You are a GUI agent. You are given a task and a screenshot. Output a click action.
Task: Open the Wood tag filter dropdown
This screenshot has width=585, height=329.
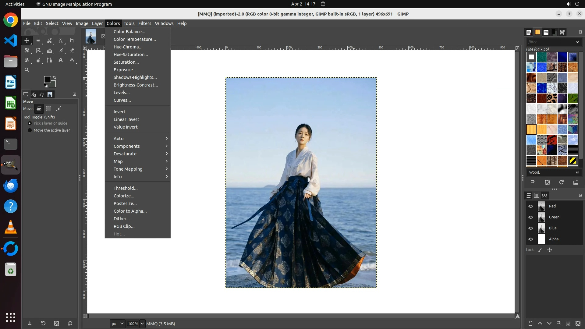point(577,172)
